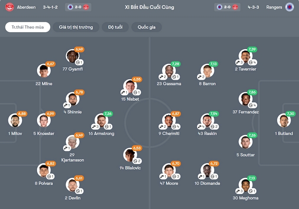Switch to the Độ tuổi tab

(x=115, y=27)
